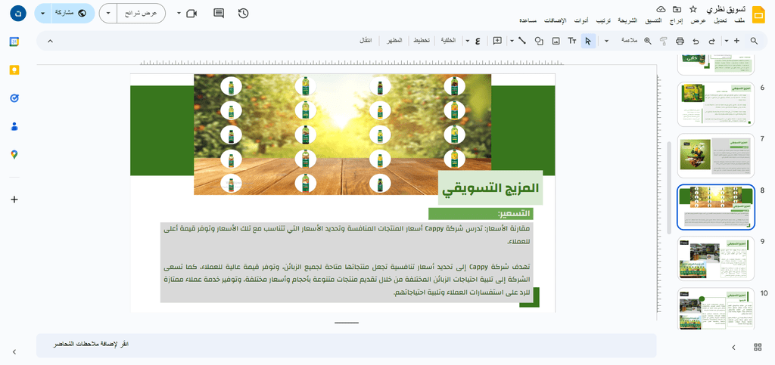Screen dimensions: 775x365
Task: Click the redo arrow in toolbar
Action: (712, 41)
